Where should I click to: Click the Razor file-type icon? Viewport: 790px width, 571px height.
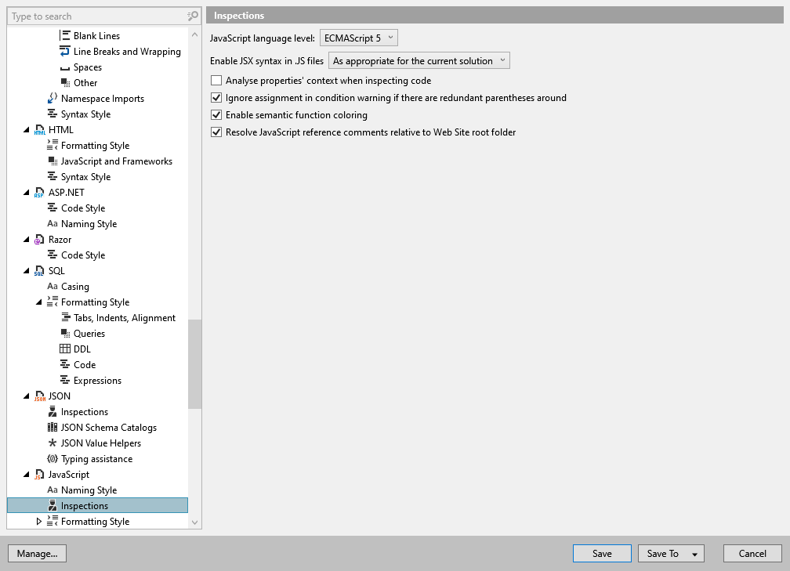(x=39, y=240)
